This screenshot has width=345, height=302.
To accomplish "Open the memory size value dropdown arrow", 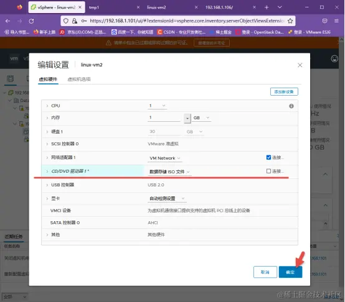I will coord(187,119).
